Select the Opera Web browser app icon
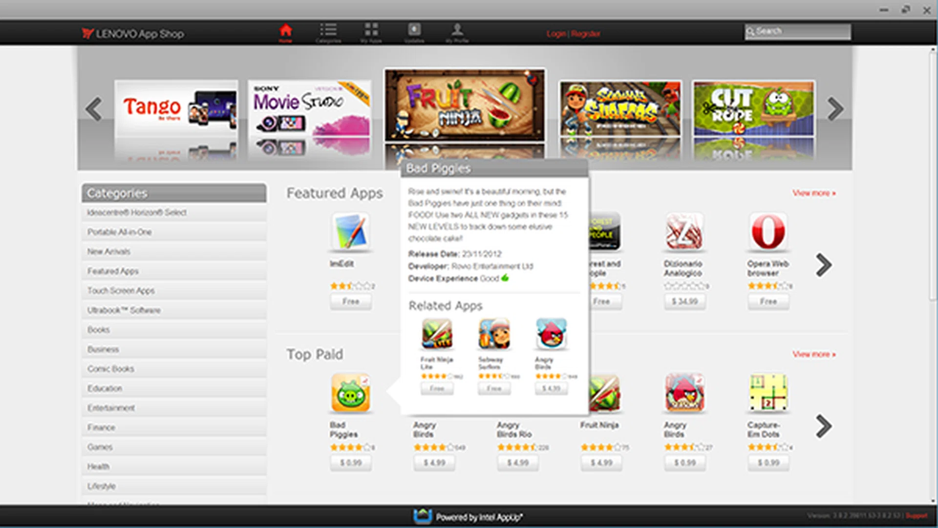This screenshot has width=938, height=528. click(x=768, y=231)
